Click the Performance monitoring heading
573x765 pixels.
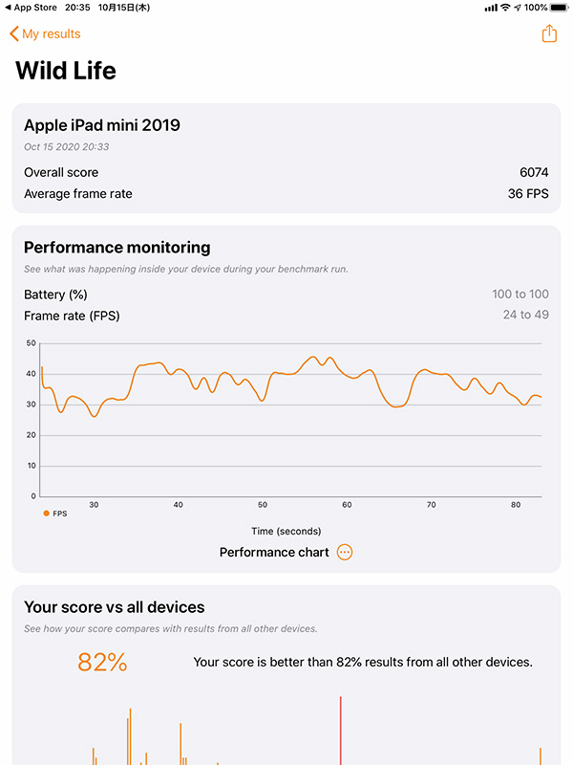[x=117, y=248]
